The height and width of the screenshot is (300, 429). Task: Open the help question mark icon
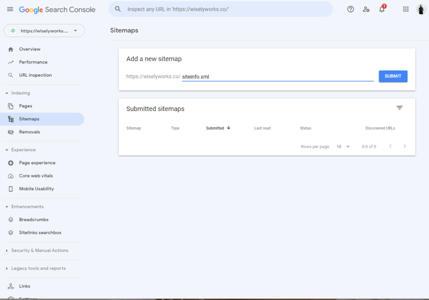pyautogui.click(x=351, y=9)
